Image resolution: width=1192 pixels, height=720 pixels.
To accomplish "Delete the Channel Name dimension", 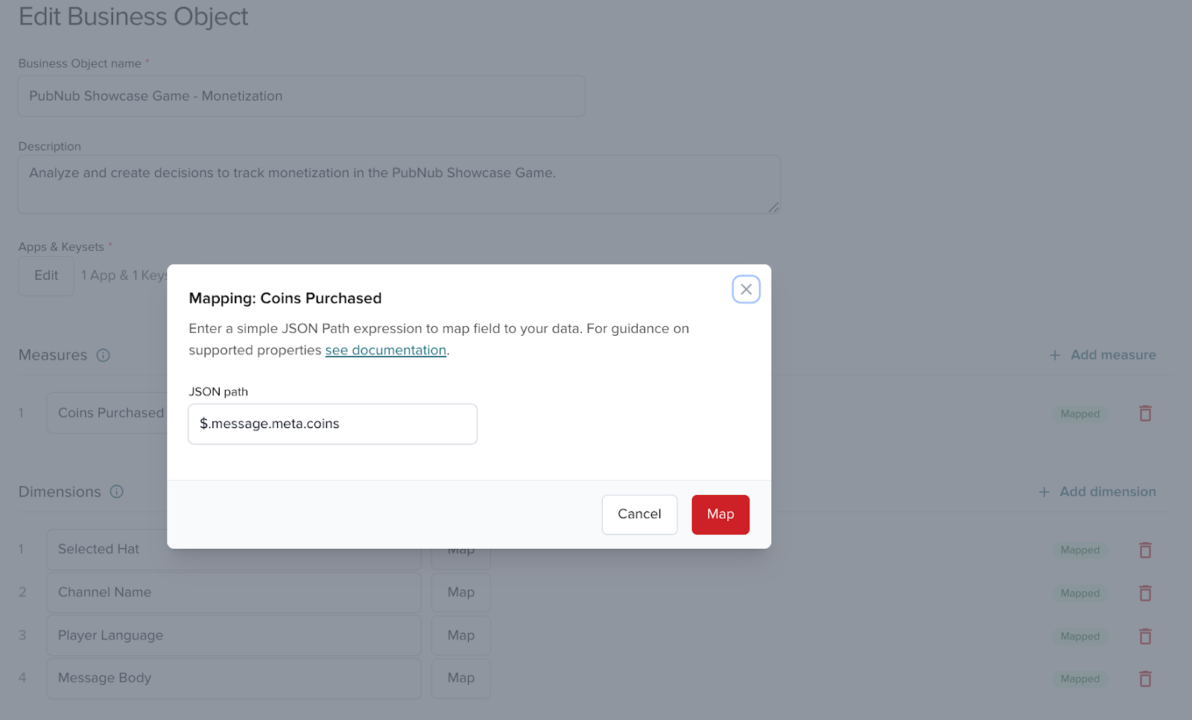I will (1145, 593).
